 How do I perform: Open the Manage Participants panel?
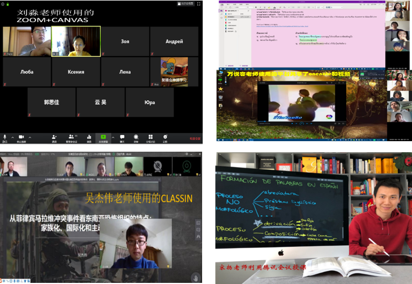(72, 136)
